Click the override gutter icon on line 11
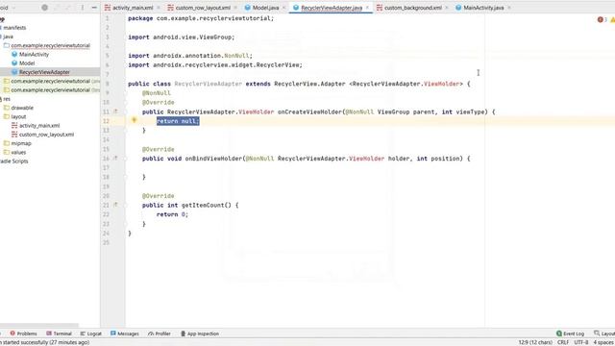Viewport: 615px width, 346px height. tap(115, 111)
